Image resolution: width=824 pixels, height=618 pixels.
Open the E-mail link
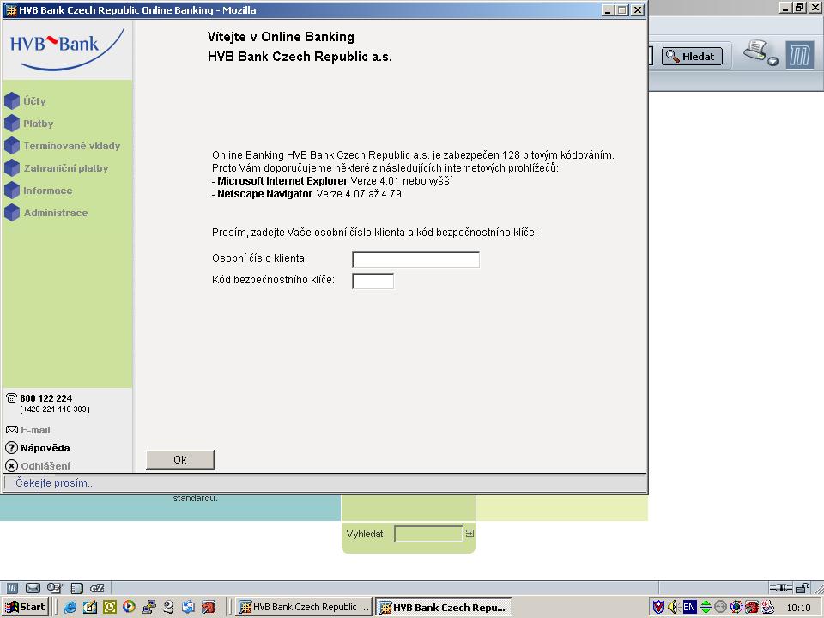(35, 430)
